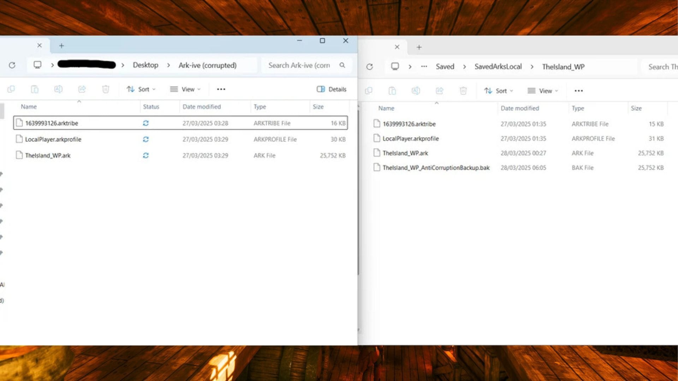This screenshot has height=381, width=678.
Task: Click the Date modified column header in left window
Action: tap(202, 107)
